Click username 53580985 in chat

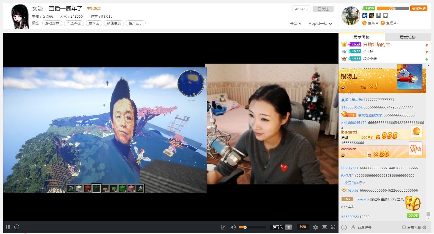coord(350,217)
